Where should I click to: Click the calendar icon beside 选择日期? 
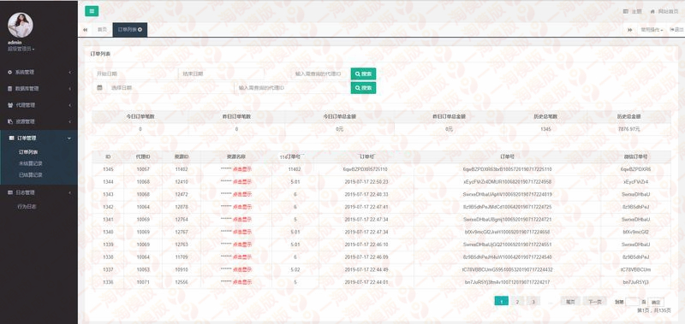(99, 88)
